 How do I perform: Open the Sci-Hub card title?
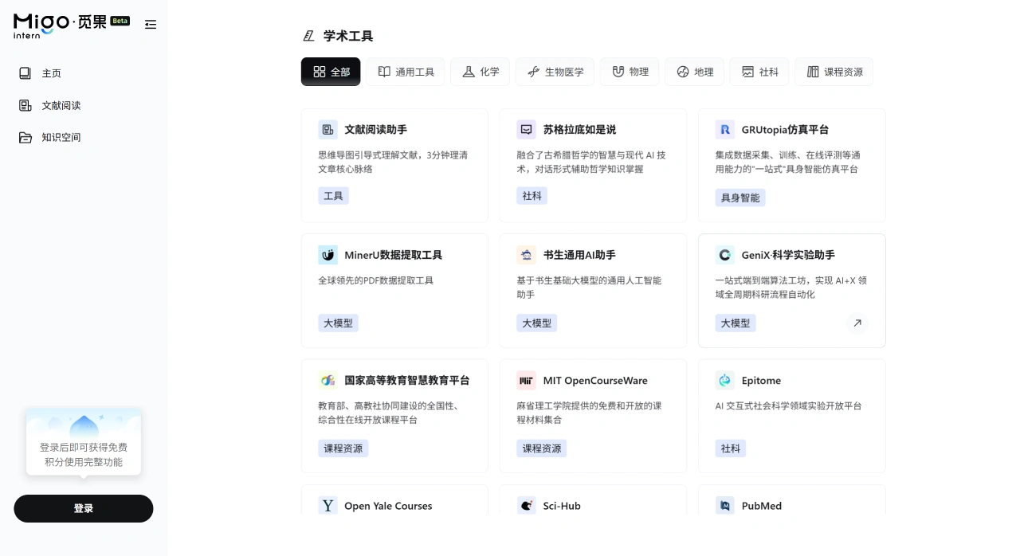tap(562, 506)
